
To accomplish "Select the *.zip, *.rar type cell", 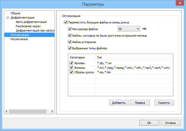I will click(105, 63).
